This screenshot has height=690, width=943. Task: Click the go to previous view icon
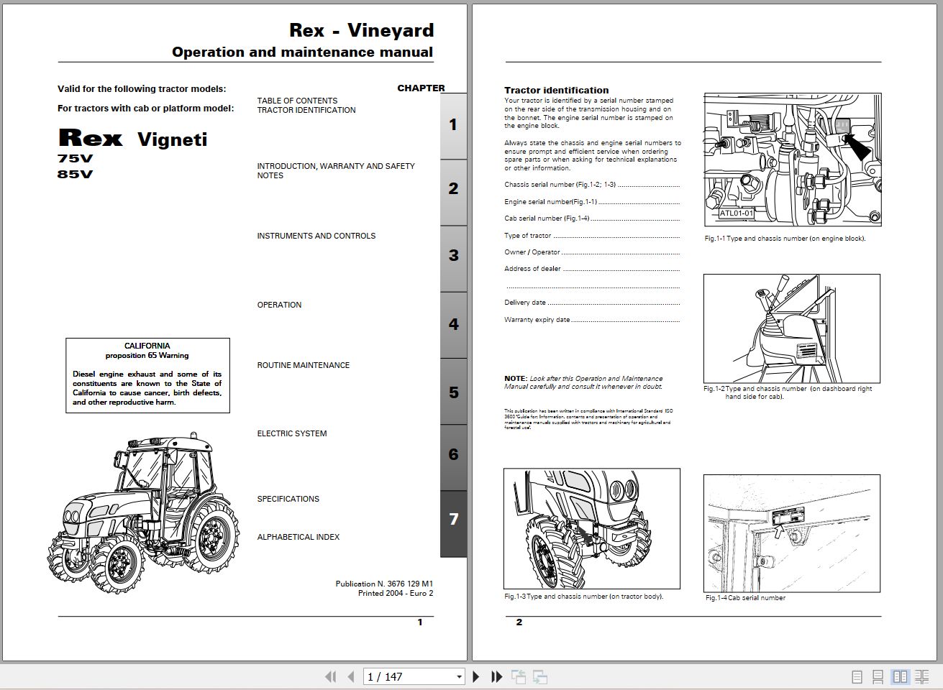click(x=518, y=676)
